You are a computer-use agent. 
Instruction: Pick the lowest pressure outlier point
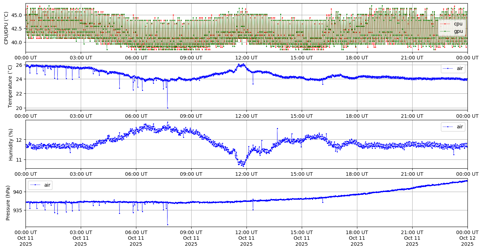pyautogui.click(x=168, y=225)
